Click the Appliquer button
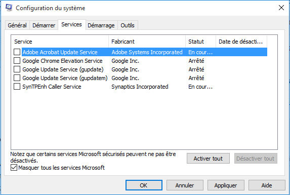Viewport: 290px width, 195px height. pyautogui.click(x=226, y=185)
